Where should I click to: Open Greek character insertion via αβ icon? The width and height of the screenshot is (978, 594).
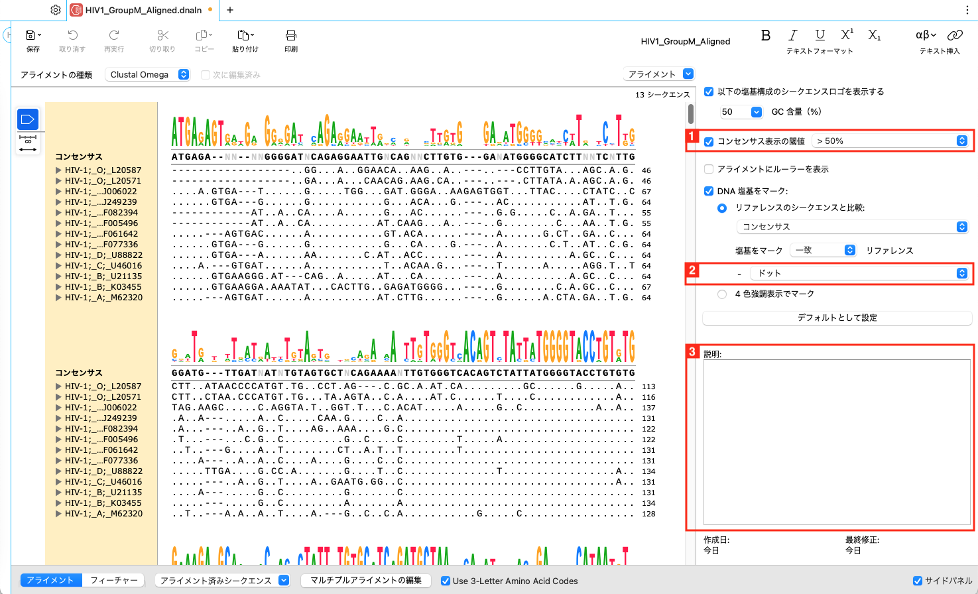tap(923, 36)
